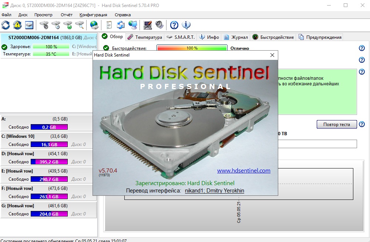Open the www.hdsentinel.com link
Viewport: 370px width, 242px height.
pyautogui.click(x=243, y=171)
